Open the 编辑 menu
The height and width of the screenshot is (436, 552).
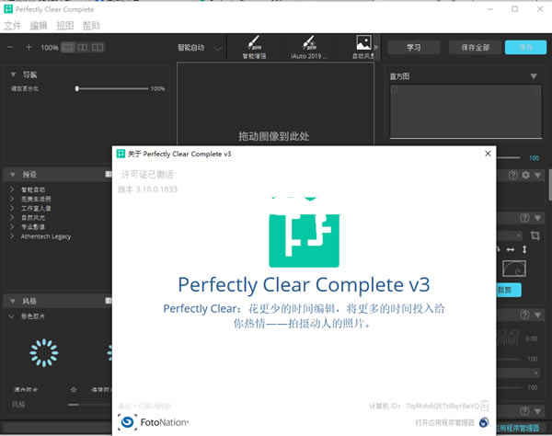(39, 26)
